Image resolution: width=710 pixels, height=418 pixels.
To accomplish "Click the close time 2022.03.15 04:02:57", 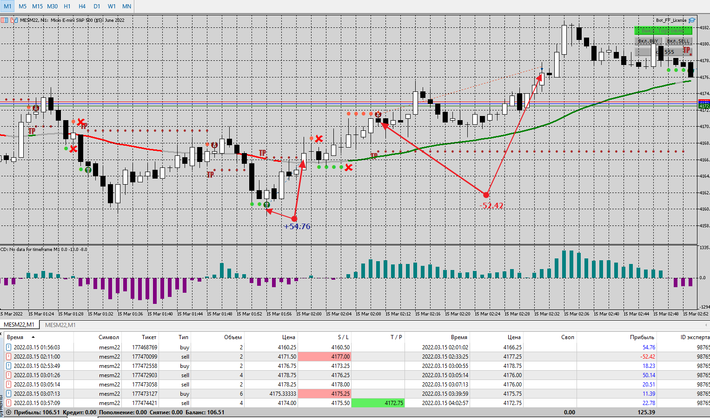I will [x=445, y=403].
